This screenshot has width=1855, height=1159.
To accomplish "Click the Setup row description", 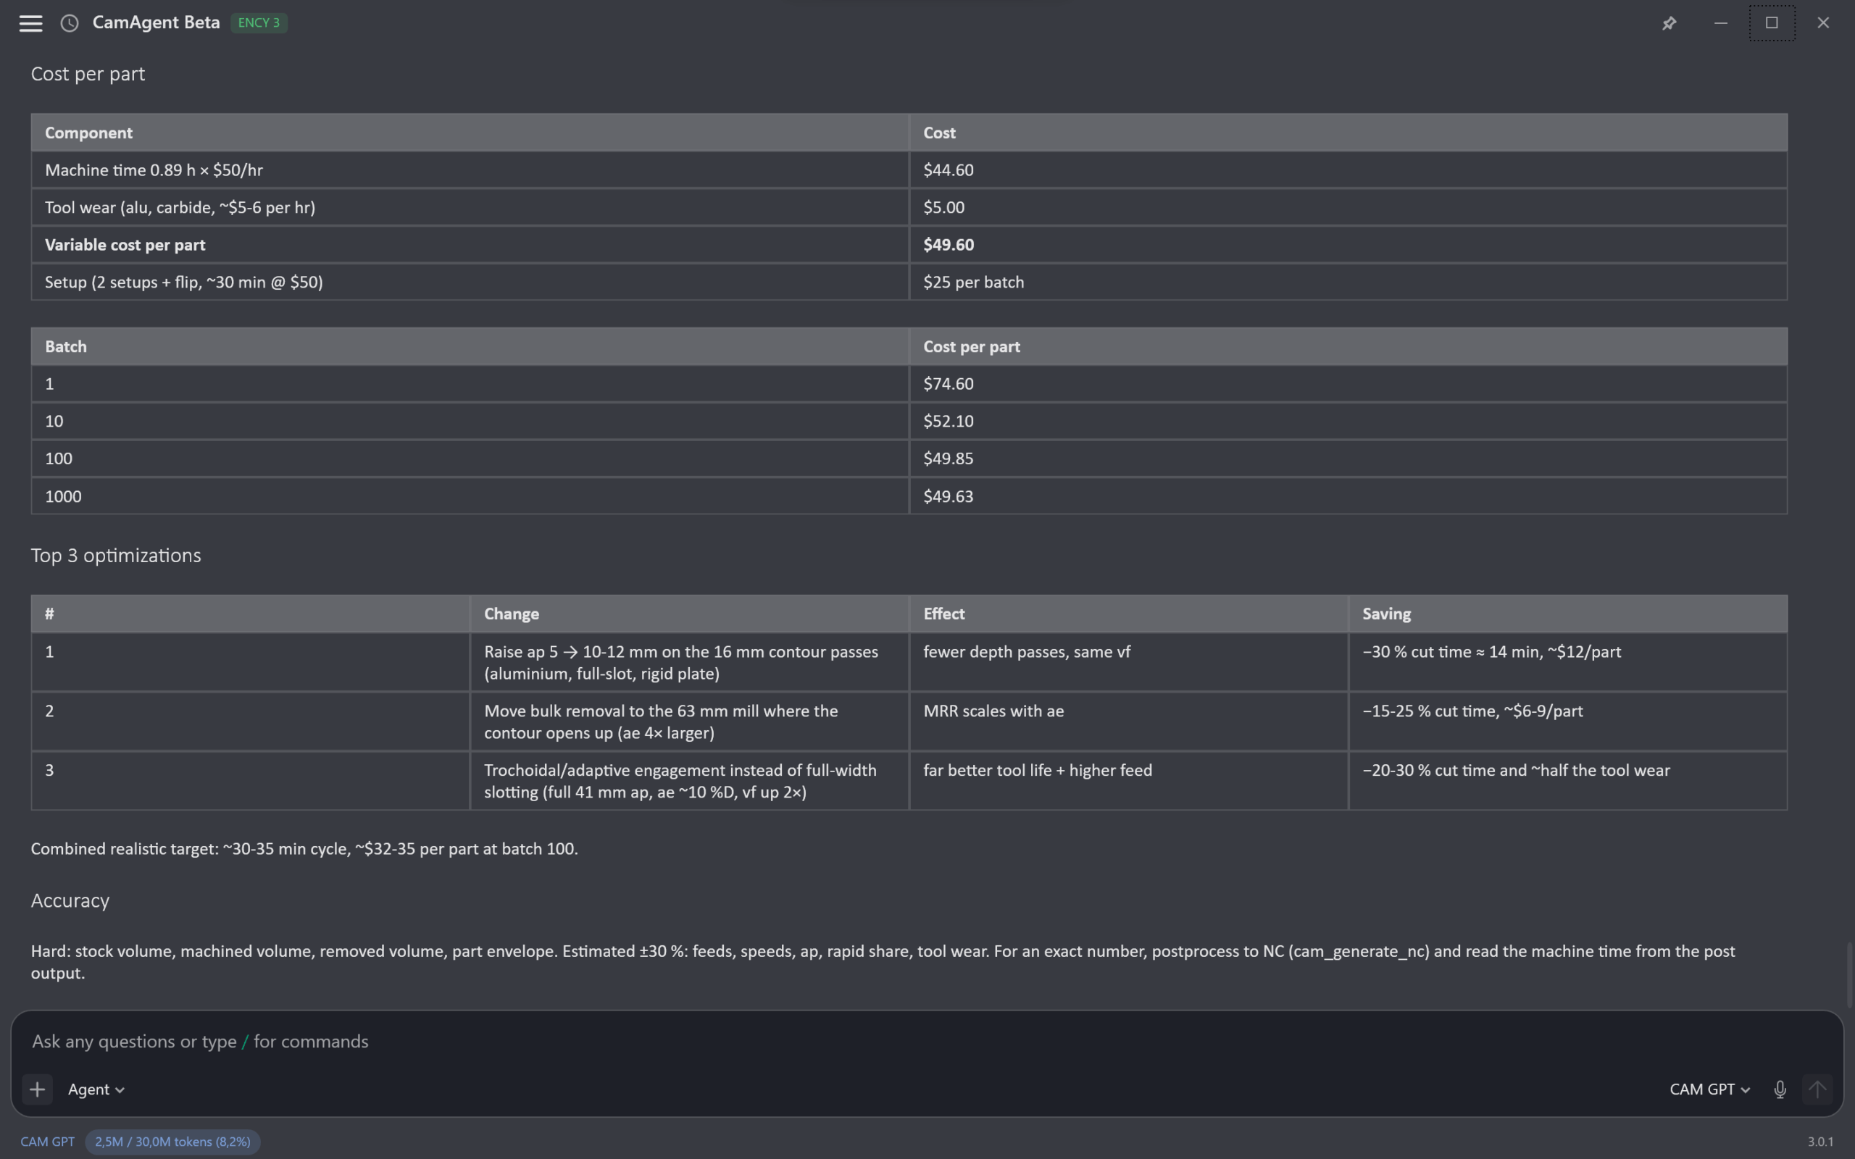I will click(184, 282).
